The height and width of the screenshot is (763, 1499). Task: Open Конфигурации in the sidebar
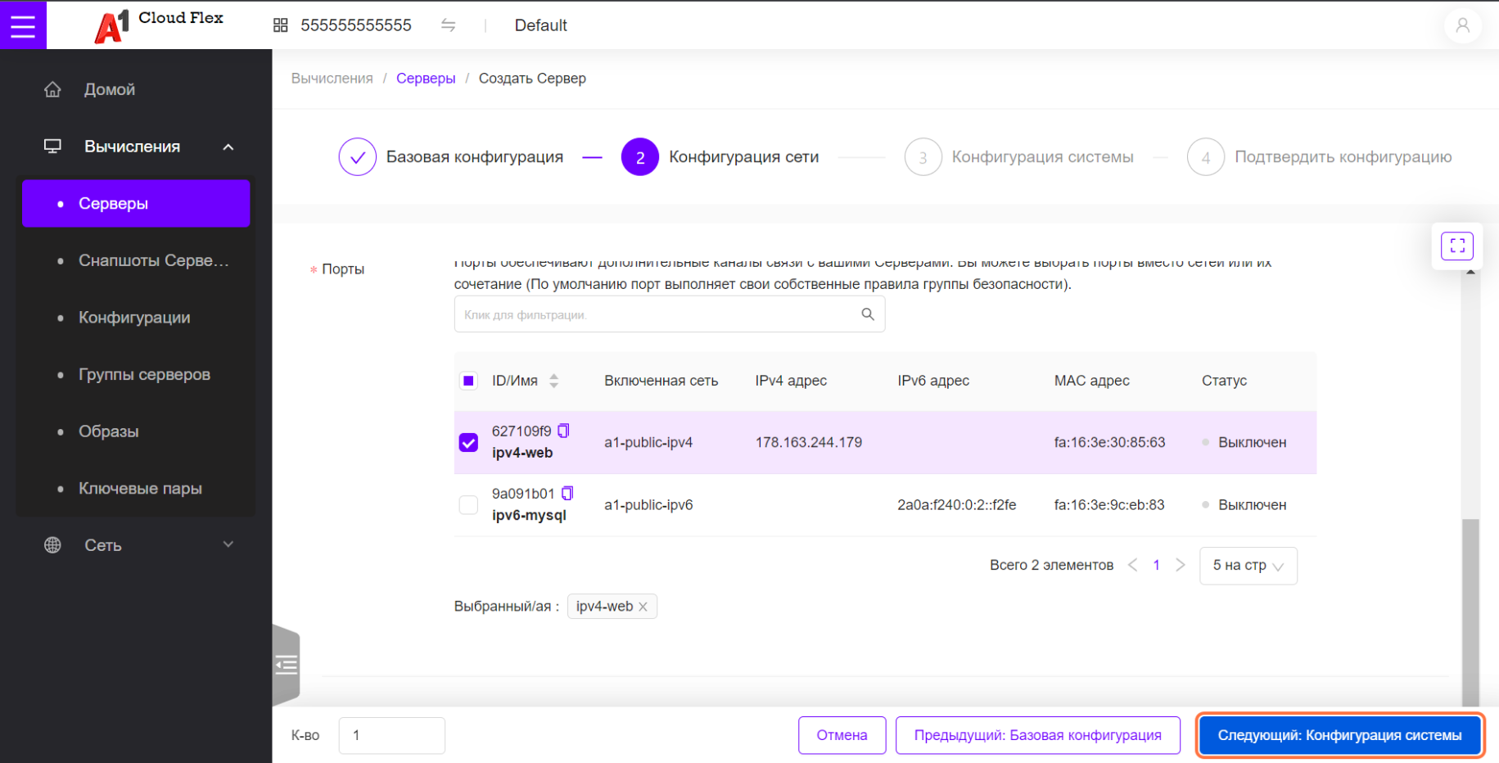click(136, 318)
